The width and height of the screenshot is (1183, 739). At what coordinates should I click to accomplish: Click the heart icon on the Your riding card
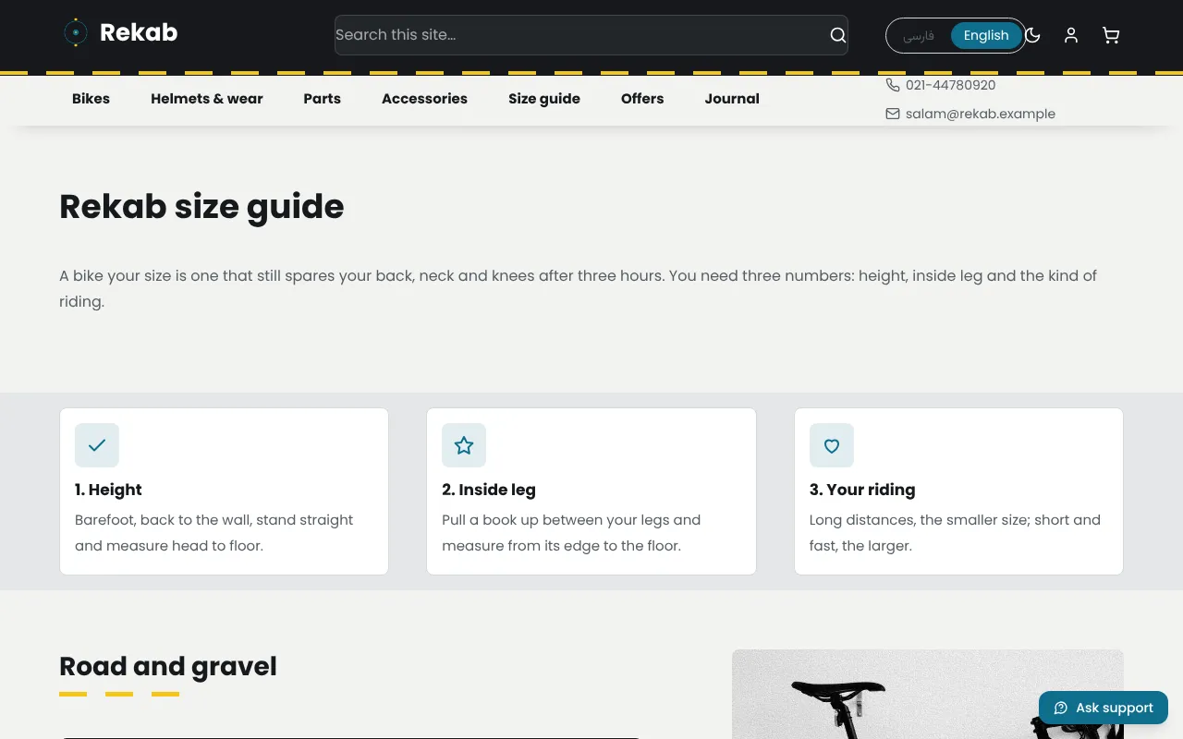(x=832, y=445)
